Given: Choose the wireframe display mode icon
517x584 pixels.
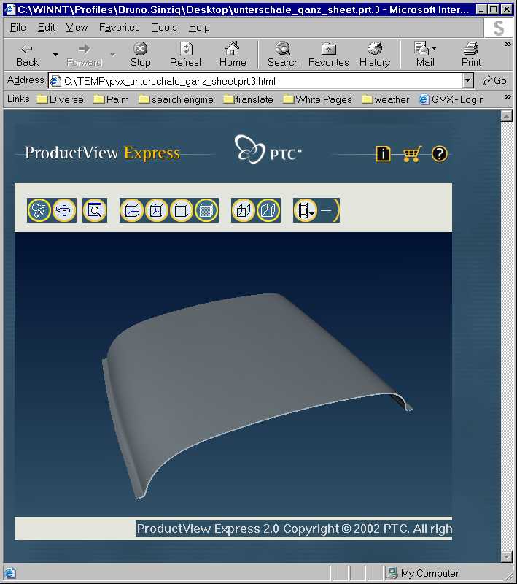Looking at the screenshot, I should click(132, 210).
